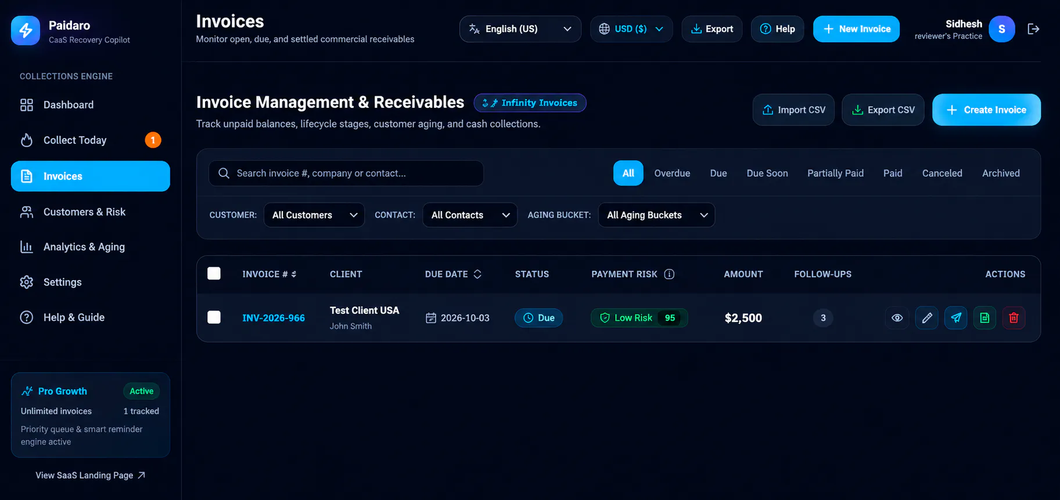Click client name Test Client USA
1060x500 pixels.
click(x=365, y=310)
